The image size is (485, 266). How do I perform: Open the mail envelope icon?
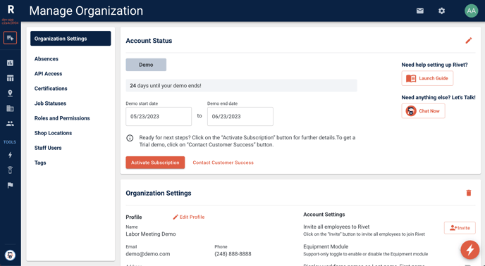419,11
